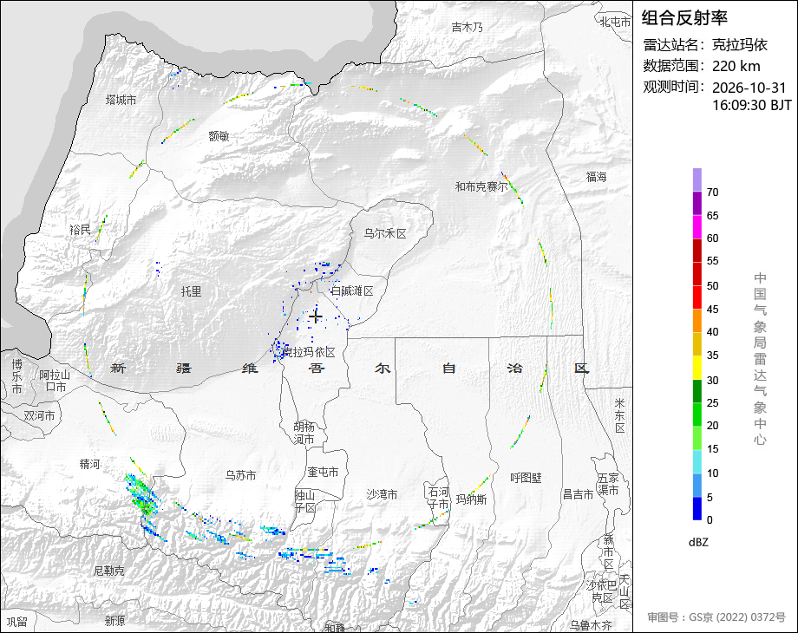
Task: Select the blue 0 dBZ legend color
Action: (697, 508)
